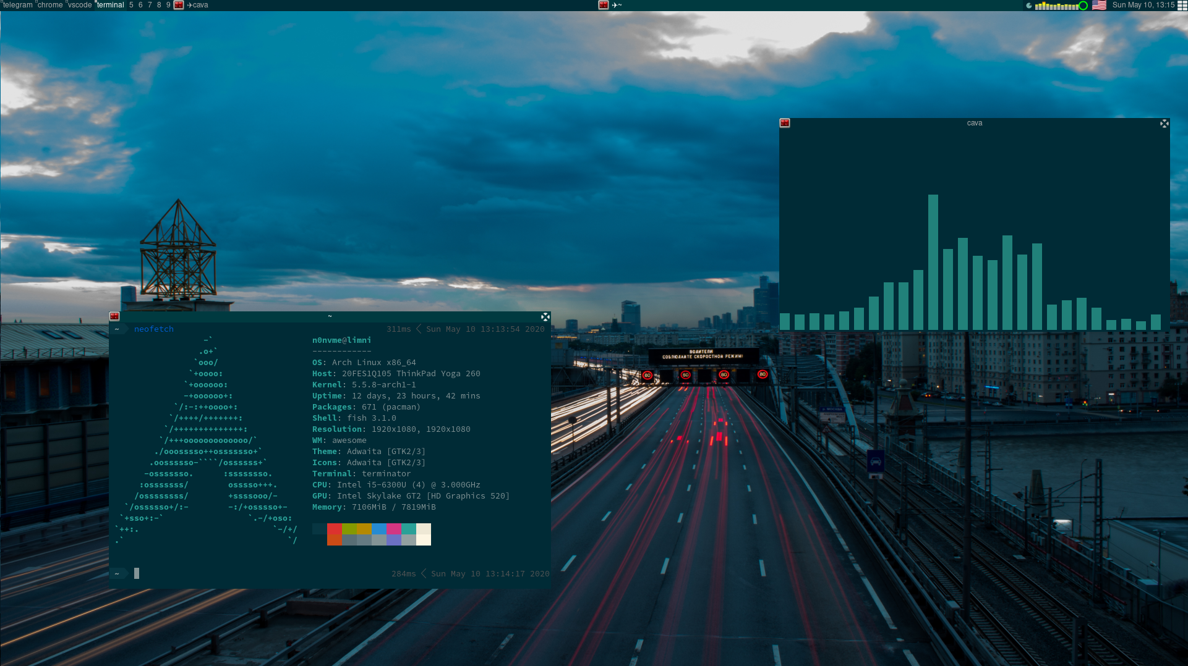Click the cava window title text
Screen dimensions: 1188x666
tap(975, 123)
